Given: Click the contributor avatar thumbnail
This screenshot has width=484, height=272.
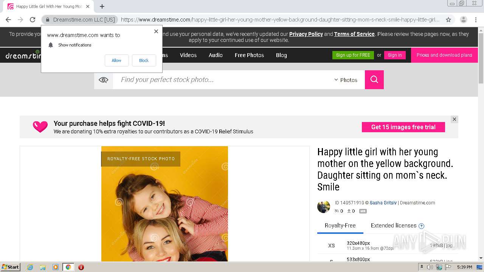Looking at the screenshot, I should tap(324, 207).
